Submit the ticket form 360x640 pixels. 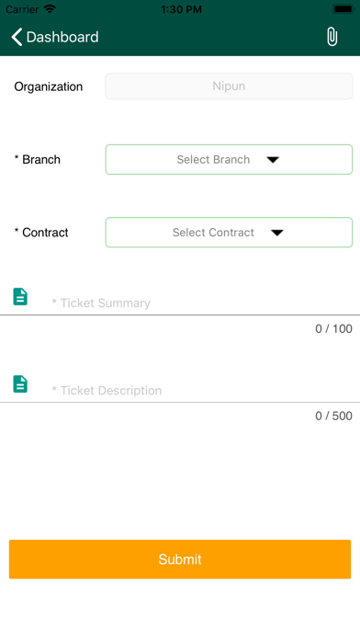[x=180, y=559]
